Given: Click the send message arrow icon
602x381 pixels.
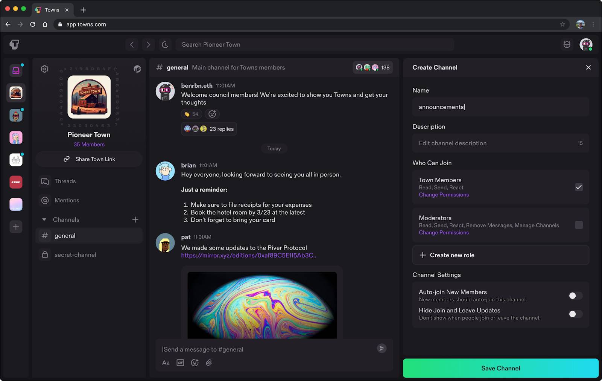Looking at the screenshot, I should click(382, 348).
